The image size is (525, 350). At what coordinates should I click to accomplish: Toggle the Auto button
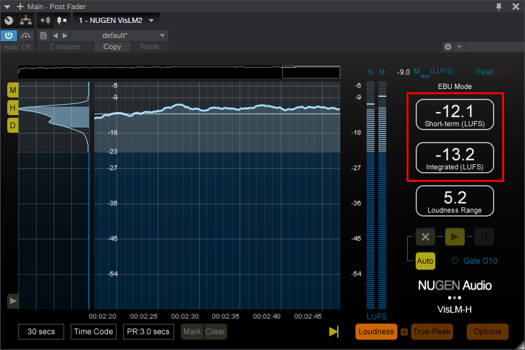425,260
